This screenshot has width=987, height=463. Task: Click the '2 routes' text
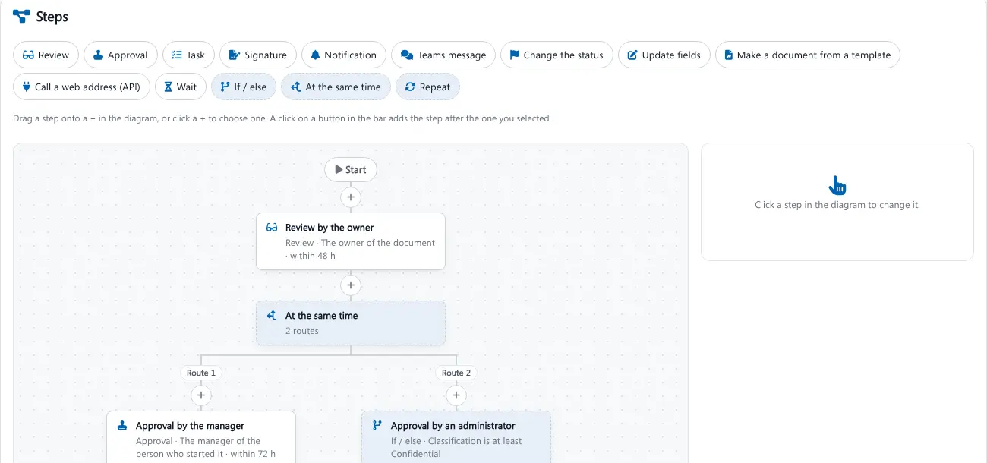(302, 331)
